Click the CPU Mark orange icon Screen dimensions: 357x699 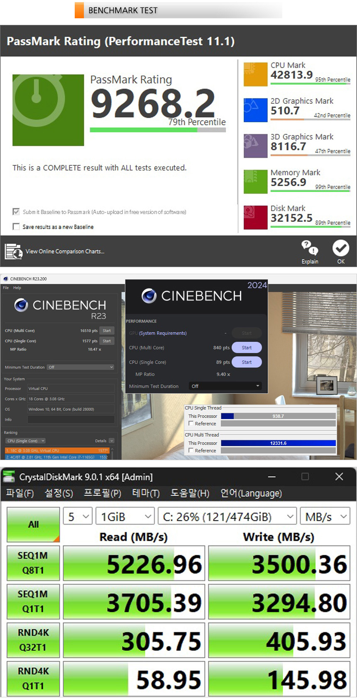point(255,74)
